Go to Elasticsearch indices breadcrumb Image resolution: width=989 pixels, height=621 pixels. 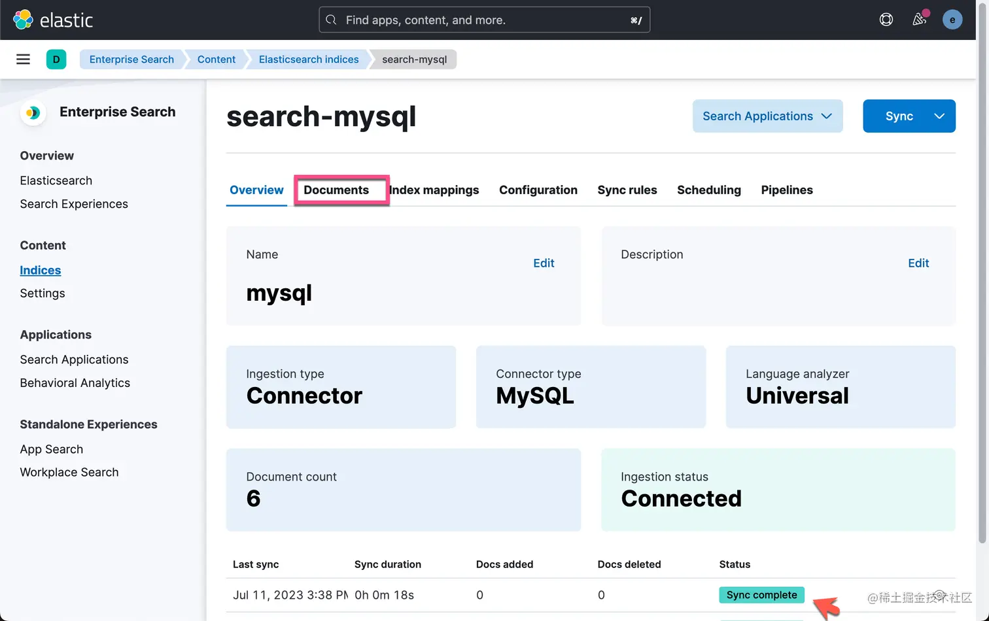[x=309, y=59]
